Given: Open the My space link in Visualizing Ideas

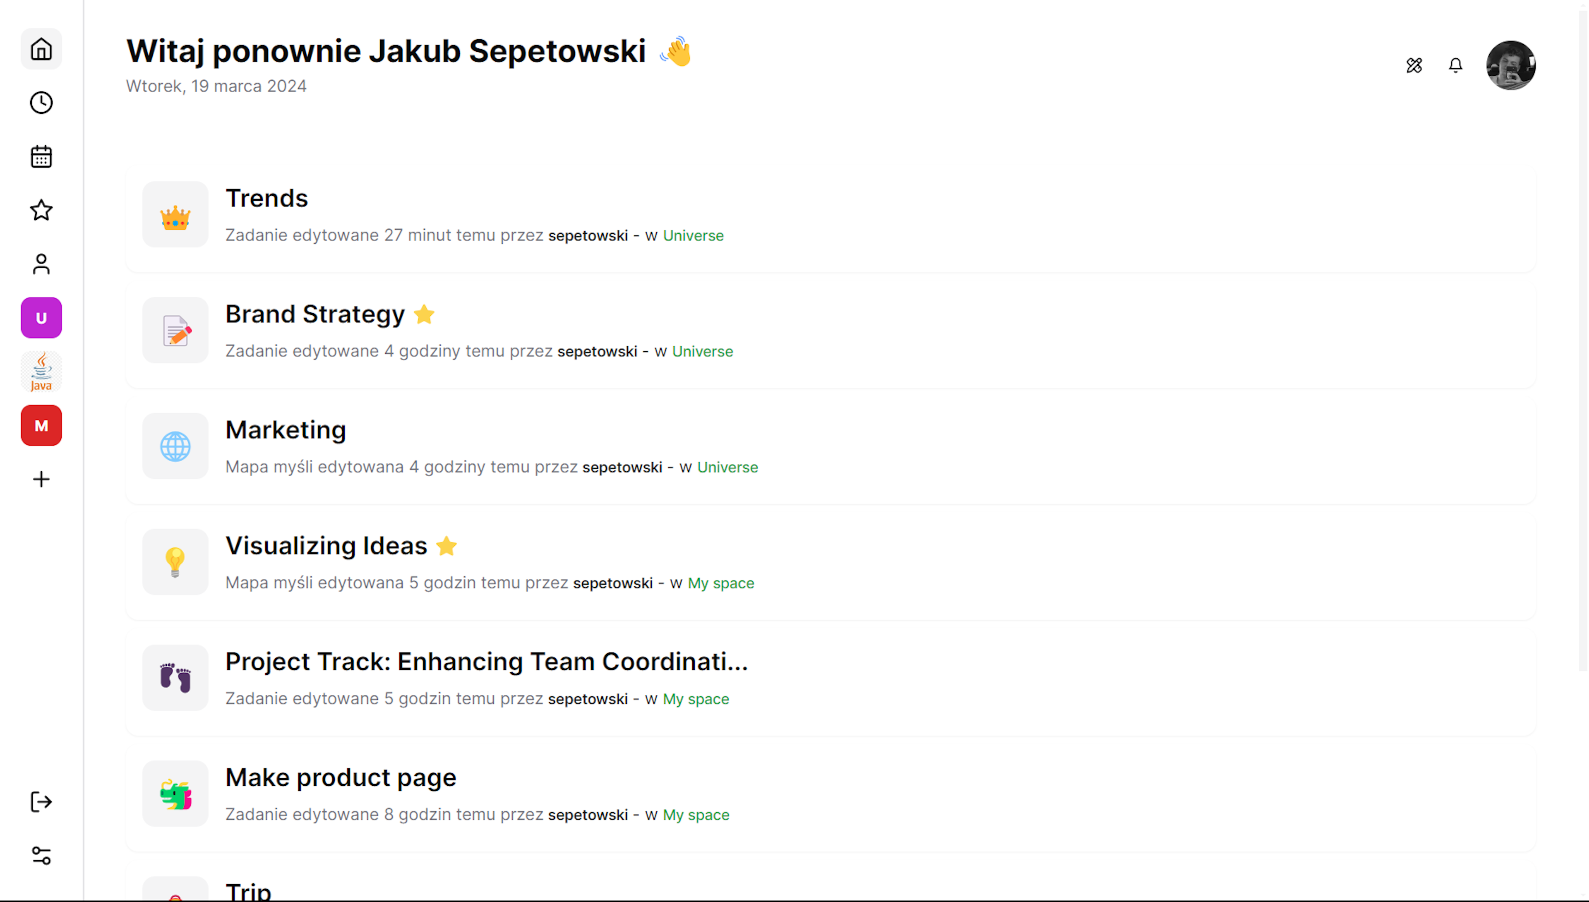Looking at the screenshot, I should 720,583.
